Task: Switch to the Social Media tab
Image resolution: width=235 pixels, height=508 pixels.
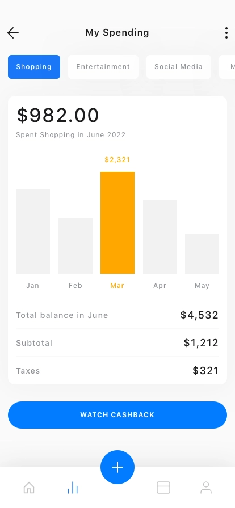Action: [179, 67]
